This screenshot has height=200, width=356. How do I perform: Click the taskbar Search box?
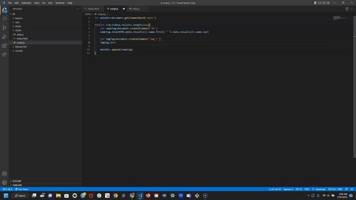(x=20, y=196)
